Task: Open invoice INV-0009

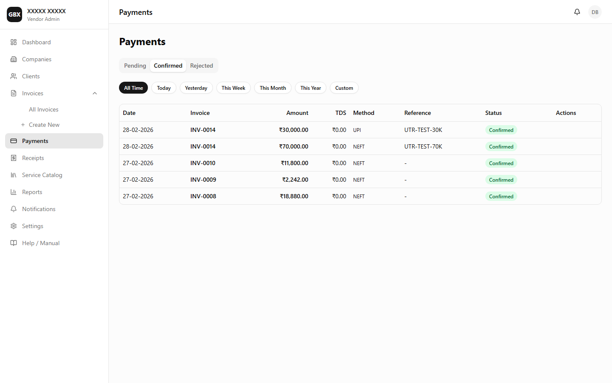Action: 203,180
